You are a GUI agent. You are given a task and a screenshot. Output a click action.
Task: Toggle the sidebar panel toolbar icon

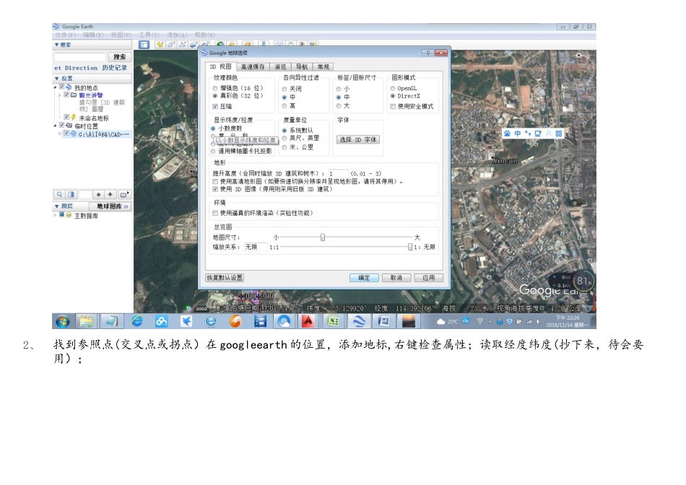pos(144,45)
